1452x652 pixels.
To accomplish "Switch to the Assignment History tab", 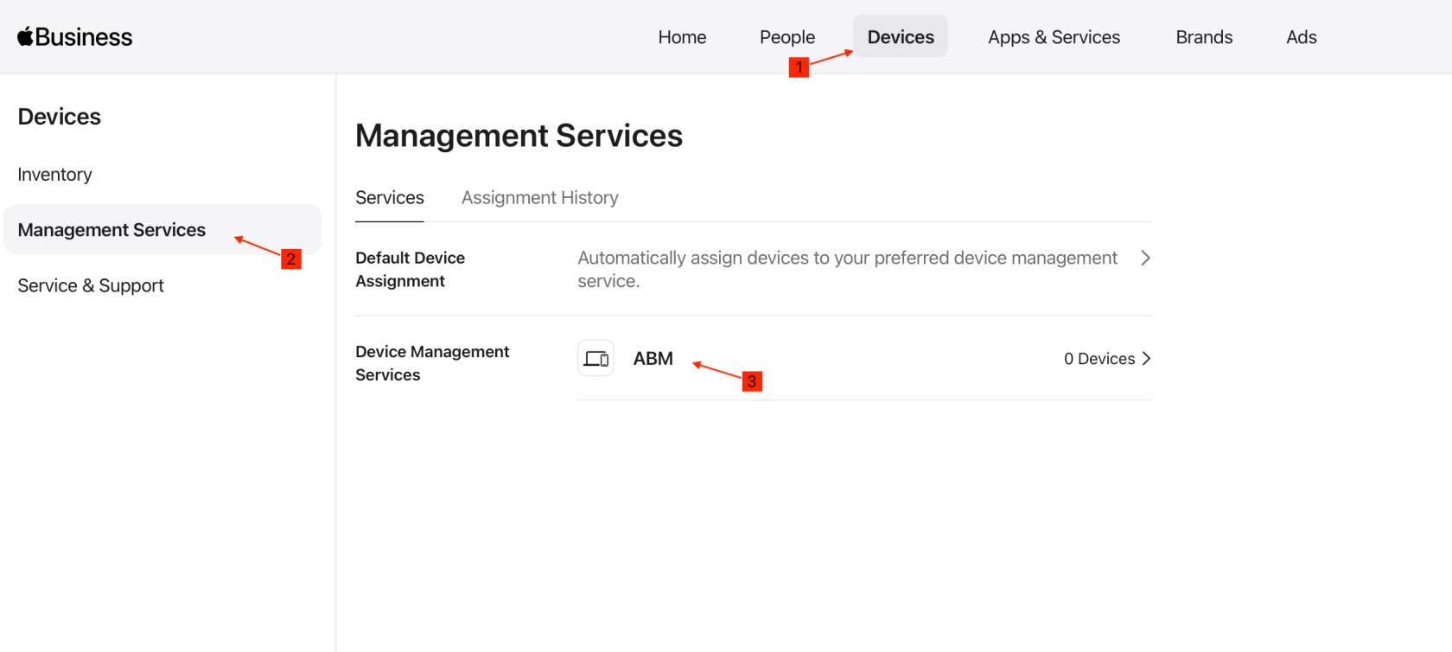I will click(x=539, y=198).
